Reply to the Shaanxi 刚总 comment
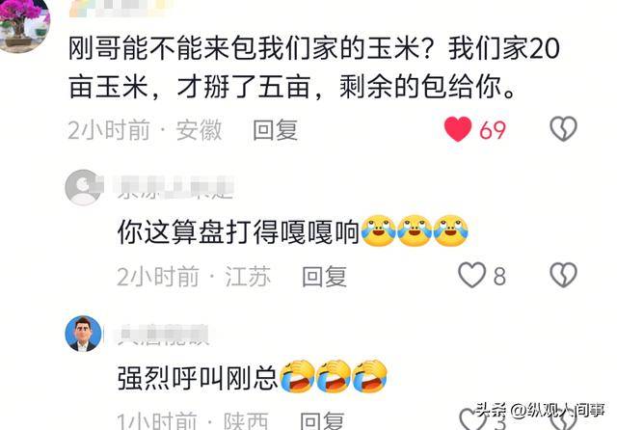617x430 pixels. (x=322, y=420)
